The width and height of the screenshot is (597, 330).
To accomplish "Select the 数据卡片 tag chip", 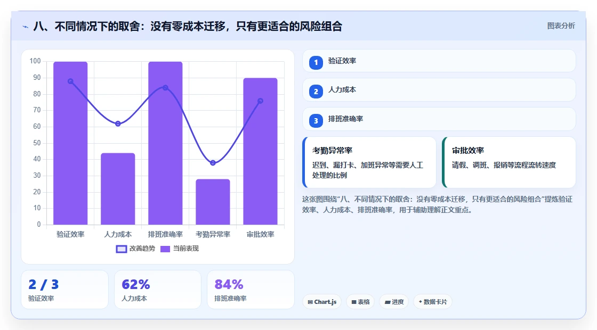I will coord(432,302).
